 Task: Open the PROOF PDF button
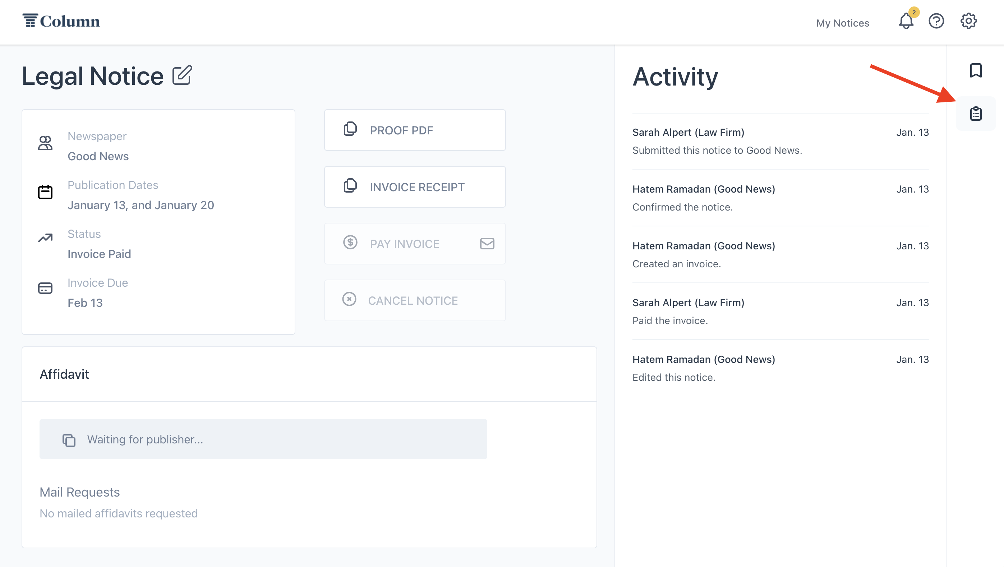(415, 130)
